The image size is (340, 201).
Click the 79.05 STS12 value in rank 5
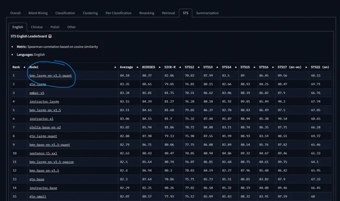(x=189, y=110)
